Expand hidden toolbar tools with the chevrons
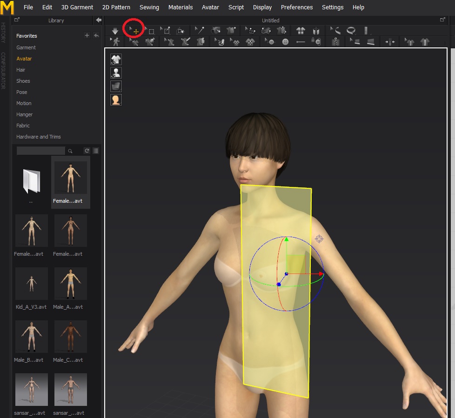This screenshot has width=455, height=418. pyautogui.click(x=445, y=43)
